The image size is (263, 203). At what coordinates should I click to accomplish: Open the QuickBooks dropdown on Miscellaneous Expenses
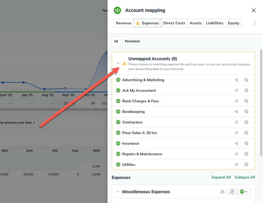coord(244,192)
